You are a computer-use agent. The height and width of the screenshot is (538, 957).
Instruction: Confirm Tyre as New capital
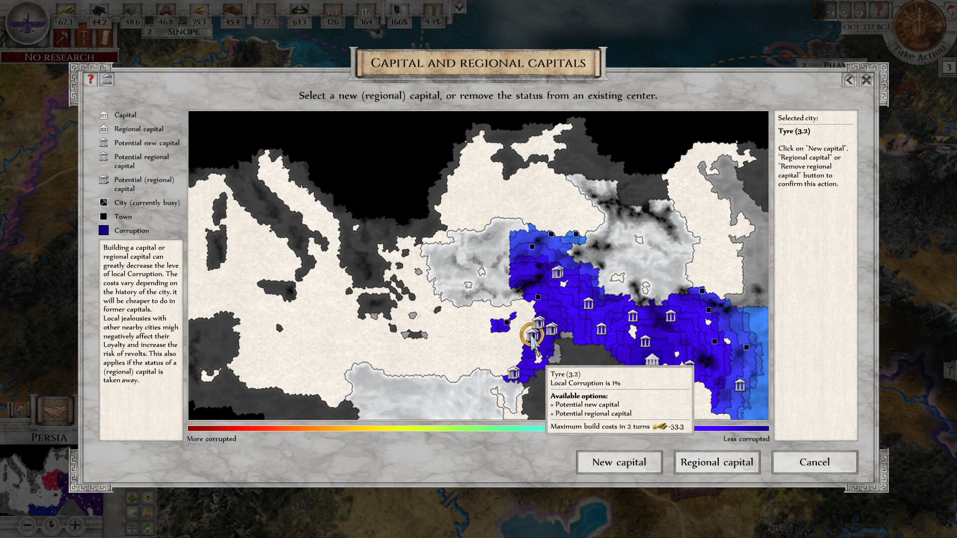click(619, 462)
